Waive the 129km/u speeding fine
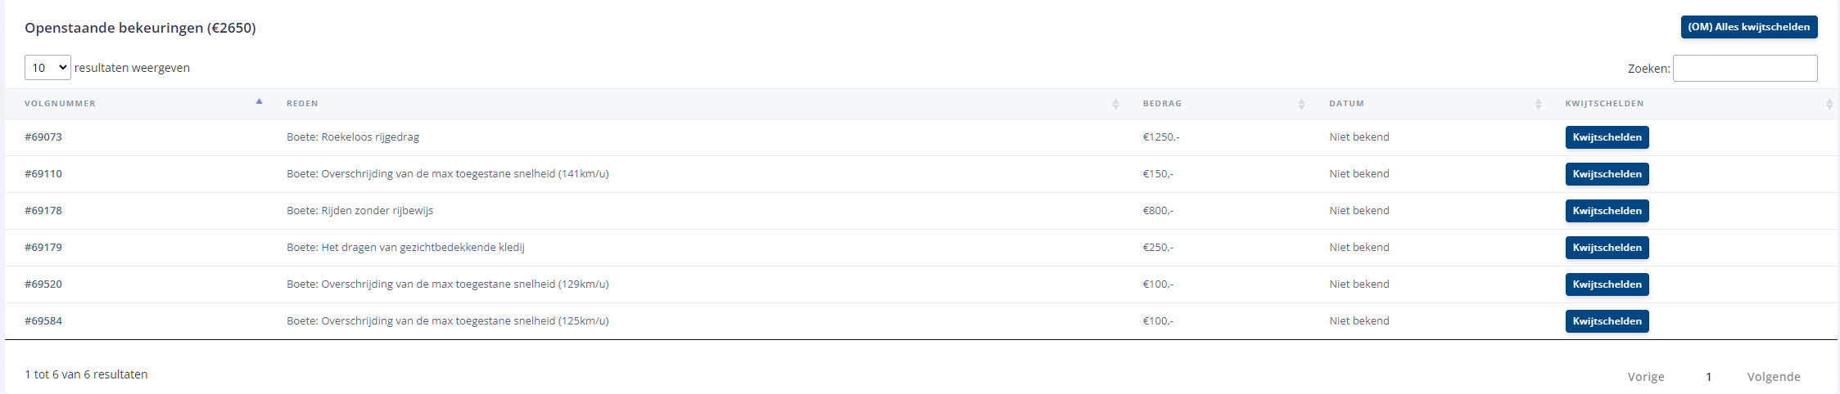1840x394 pixels. [x=1607, y=284]
